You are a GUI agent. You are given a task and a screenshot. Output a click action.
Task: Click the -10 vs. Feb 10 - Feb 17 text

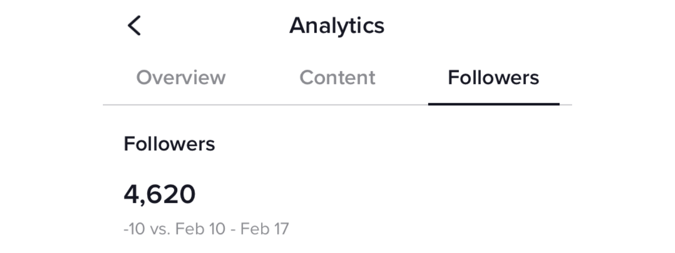[206, 229]
